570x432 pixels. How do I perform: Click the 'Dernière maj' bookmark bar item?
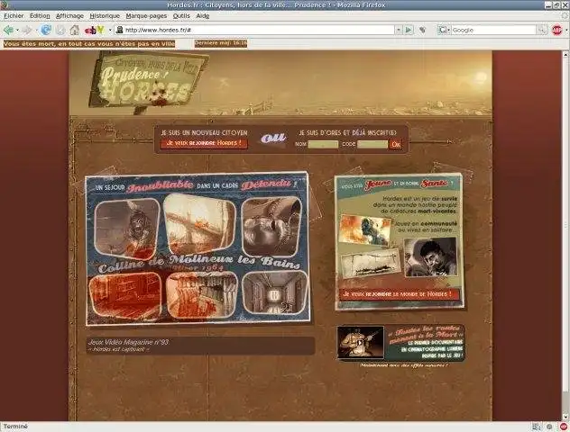pyautogui.click(x=221, y=43)
